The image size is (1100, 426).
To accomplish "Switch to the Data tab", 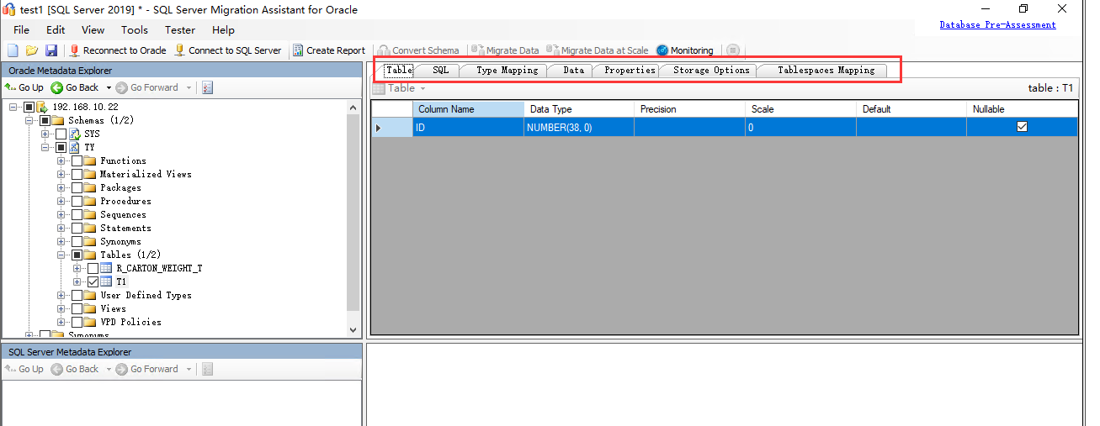I will [x=573, y=71].
